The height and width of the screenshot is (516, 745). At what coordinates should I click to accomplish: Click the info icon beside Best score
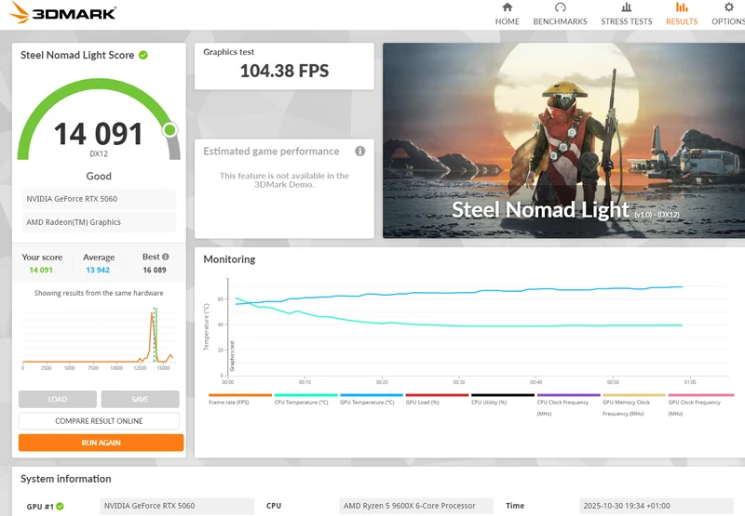tap(166, 257)
